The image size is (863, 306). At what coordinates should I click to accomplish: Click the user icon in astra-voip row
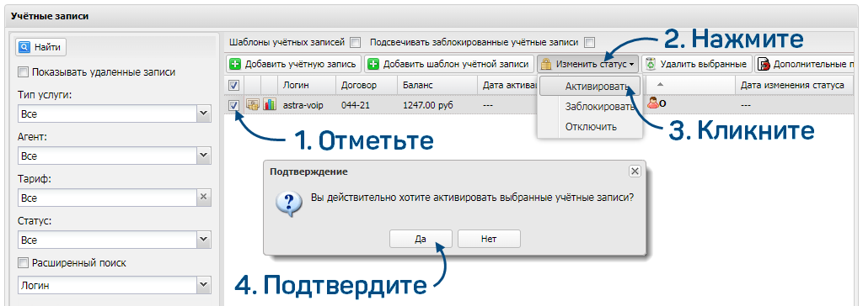(654, 103)
